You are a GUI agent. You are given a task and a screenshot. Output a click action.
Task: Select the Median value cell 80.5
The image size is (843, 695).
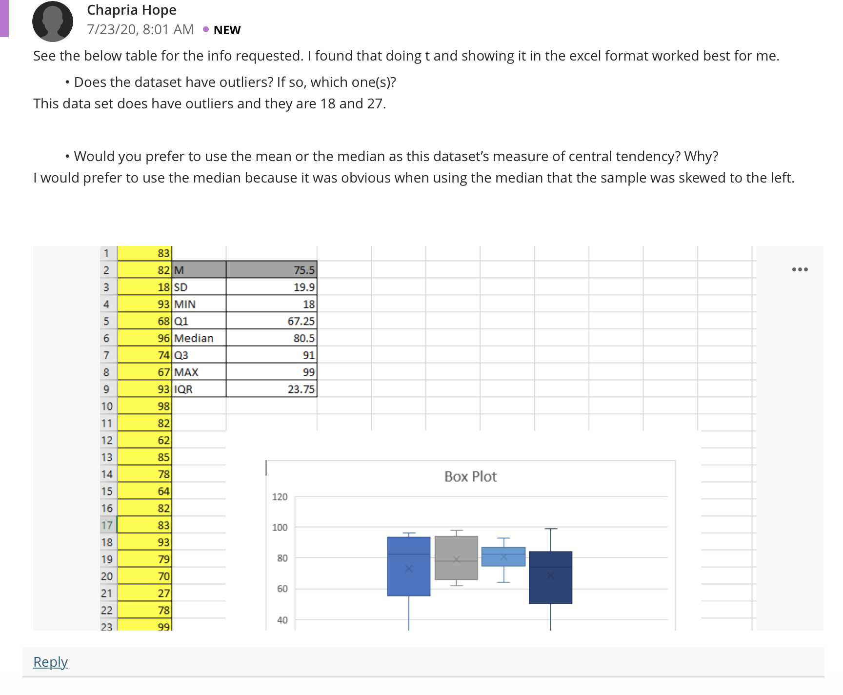pos(272,338)
